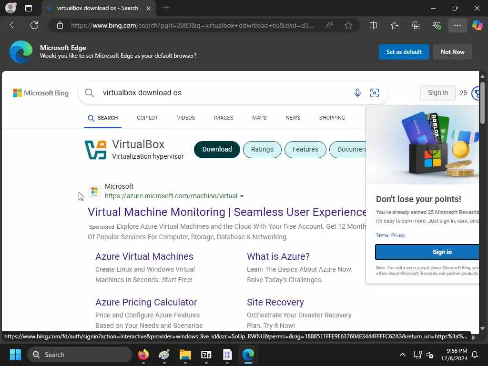Switch to the SHOPPING tab
Screen dimensions: 488x366
click(x=332, y=118)
